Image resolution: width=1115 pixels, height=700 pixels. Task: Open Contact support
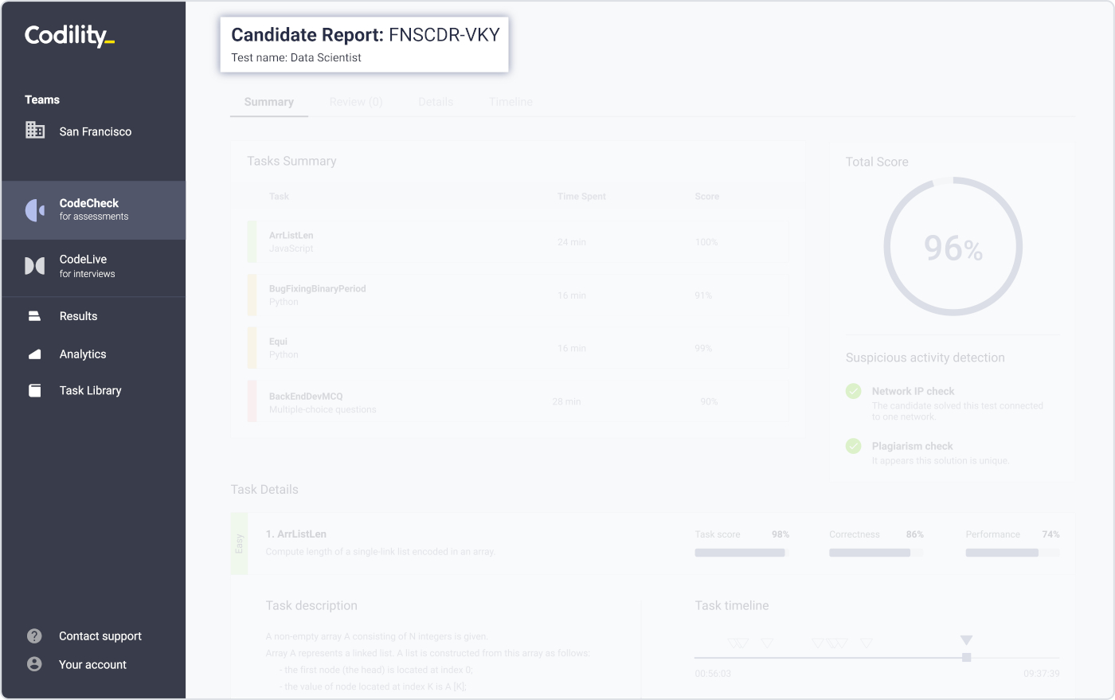click(x=100, y=635)
